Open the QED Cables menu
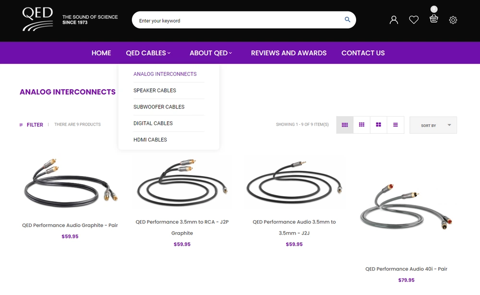 148,53
